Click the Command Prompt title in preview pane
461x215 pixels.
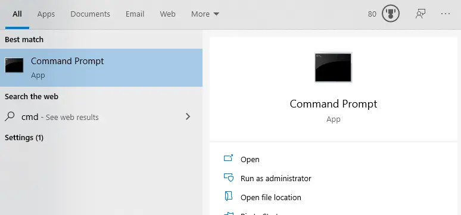(334, 104)
